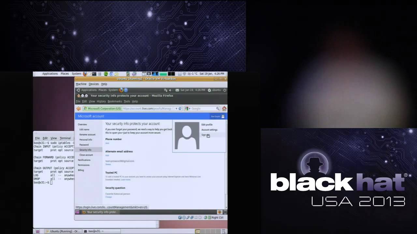Click the terminal launcher in the host top panel
This screenshot has width=417, height=234.
coord(94,74)
